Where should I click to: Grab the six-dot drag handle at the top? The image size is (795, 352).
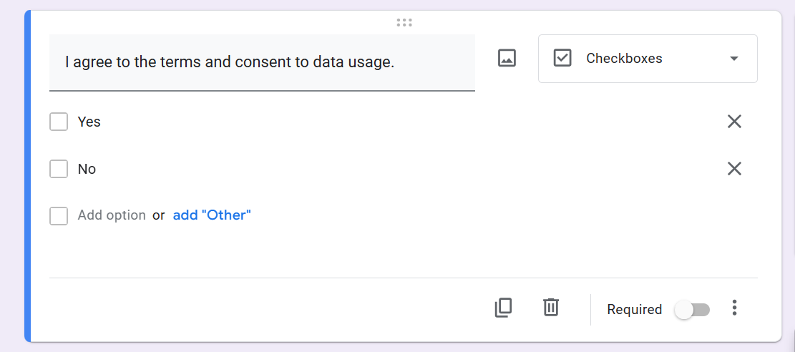pos(404,23)
